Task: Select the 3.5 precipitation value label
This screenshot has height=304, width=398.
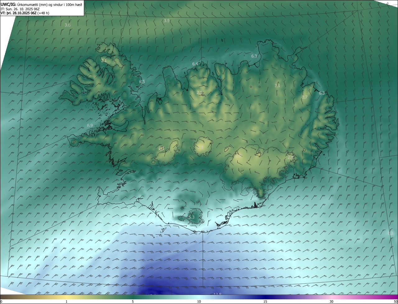Action: click(x=167, y=21)
